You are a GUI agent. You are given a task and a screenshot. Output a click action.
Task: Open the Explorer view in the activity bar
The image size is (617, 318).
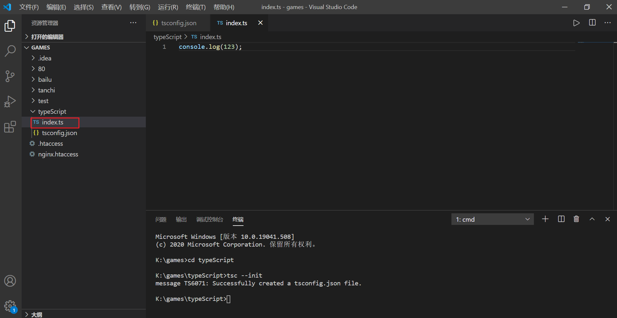pyautogui.click(x=10, y=26)
